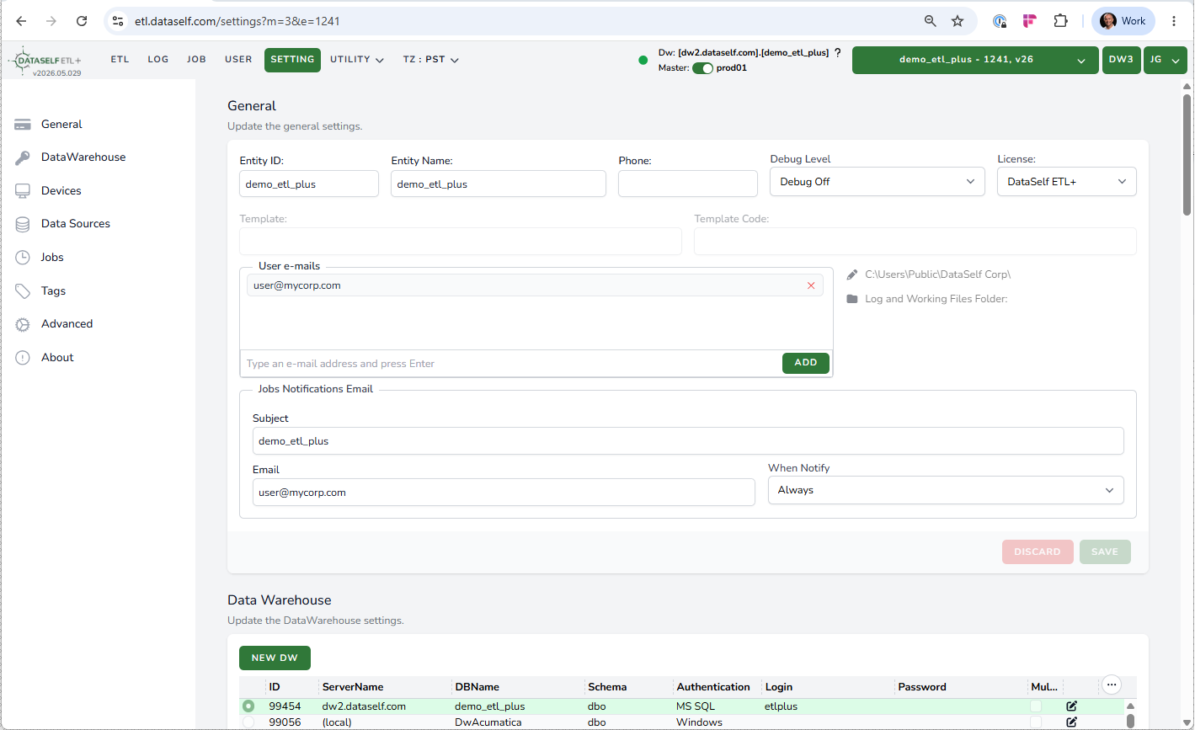Screen dimensions: 1195x730
Task: View site information in the address bar
Action: 118,21
